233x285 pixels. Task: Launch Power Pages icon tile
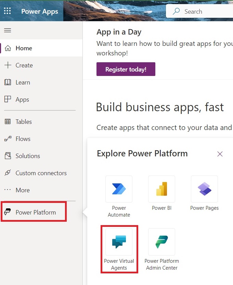[x=204, y=189]
